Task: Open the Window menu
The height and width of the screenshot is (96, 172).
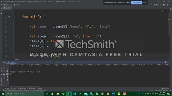Action: [x=58, y=2]
